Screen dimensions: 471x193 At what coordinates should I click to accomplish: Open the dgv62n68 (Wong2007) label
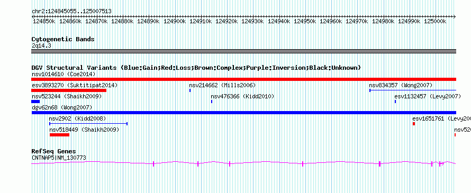pos(62,107)
